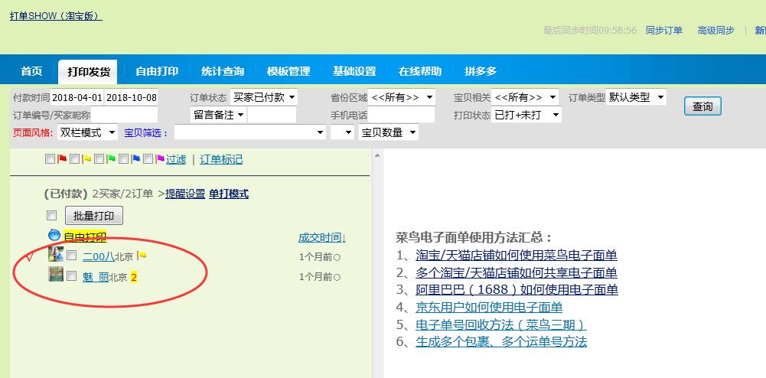Click the red flag icon
This screenshot has height=378, width=766.
[63, 159]
